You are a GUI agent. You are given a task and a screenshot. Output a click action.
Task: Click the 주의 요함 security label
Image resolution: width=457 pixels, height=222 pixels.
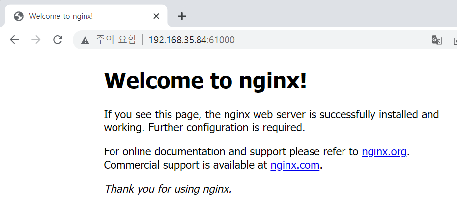click(116, 40)
